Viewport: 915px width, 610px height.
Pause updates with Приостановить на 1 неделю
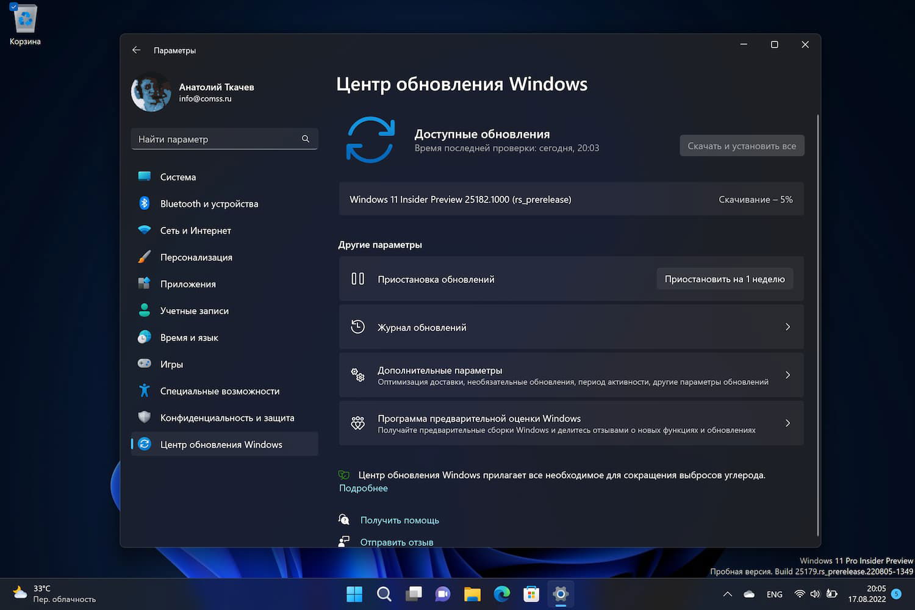point(725,279)
